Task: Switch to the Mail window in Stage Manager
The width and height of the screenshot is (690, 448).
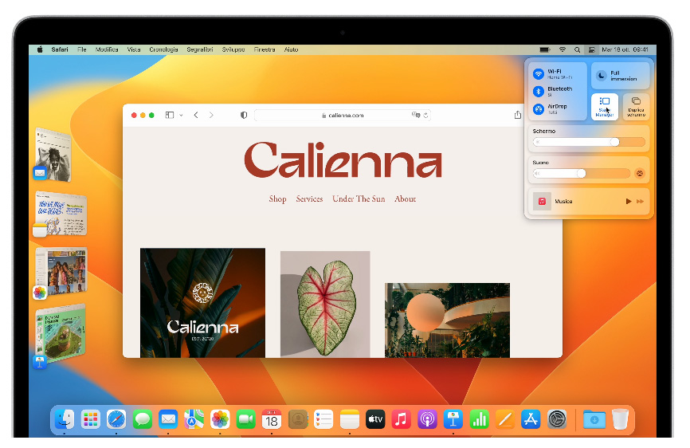Action: pyautogui.click(x=53, y=155)
